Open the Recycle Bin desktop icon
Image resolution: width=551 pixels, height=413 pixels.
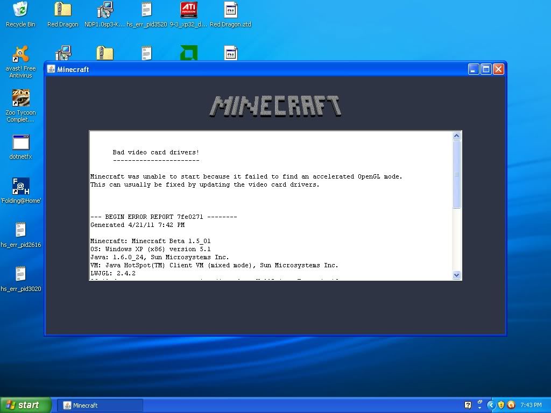[20, 14]
